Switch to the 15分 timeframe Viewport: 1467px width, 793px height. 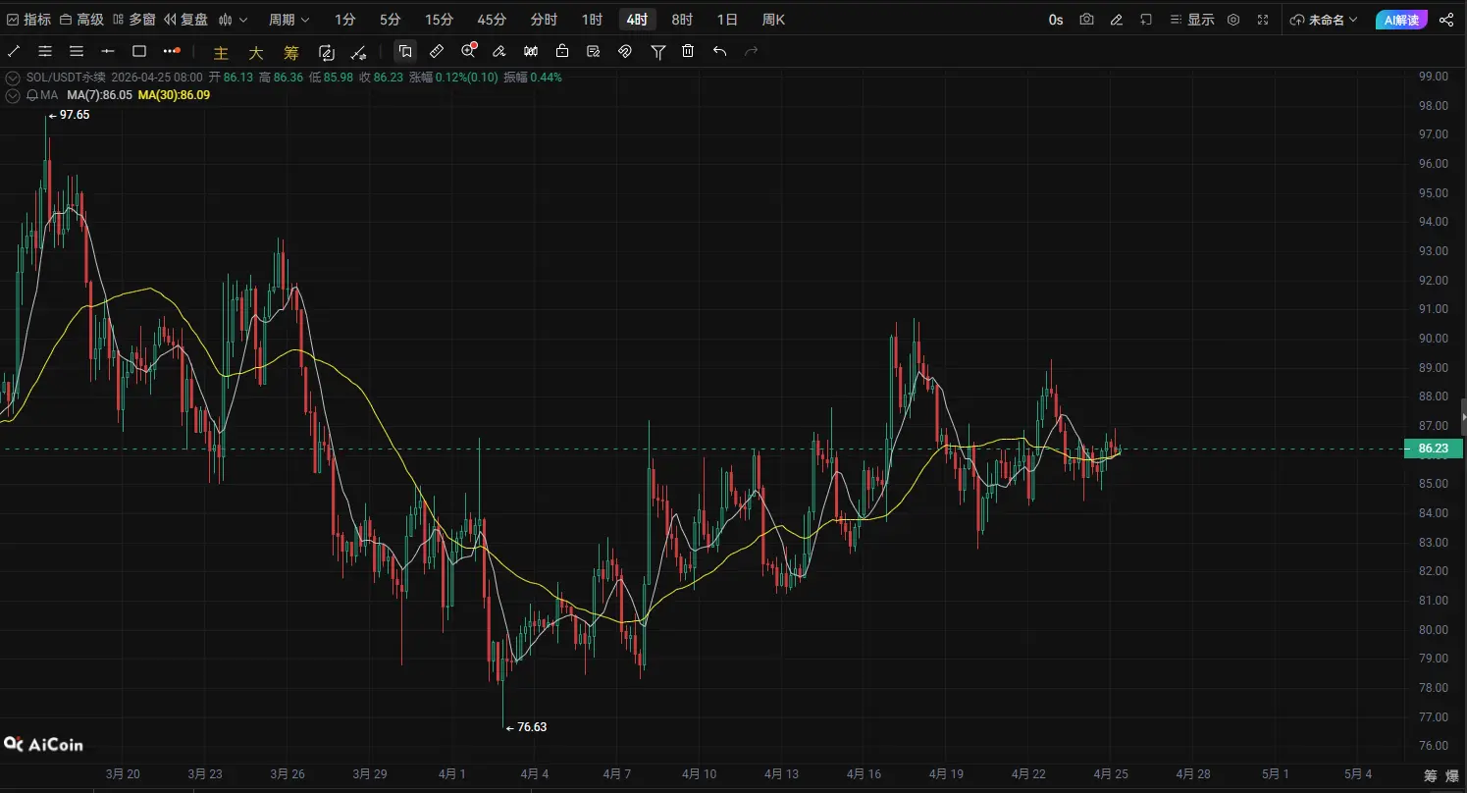coord(439,20)
